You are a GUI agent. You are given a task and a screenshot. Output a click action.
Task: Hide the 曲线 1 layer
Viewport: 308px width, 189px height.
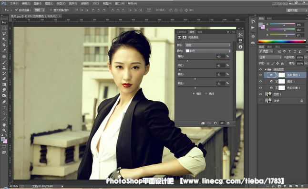(261, 81)
